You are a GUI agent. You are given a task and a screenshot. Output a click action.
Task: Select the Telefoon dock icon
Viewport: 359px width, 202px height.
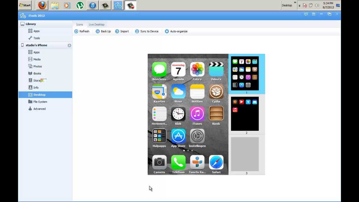tap(178, 162)
